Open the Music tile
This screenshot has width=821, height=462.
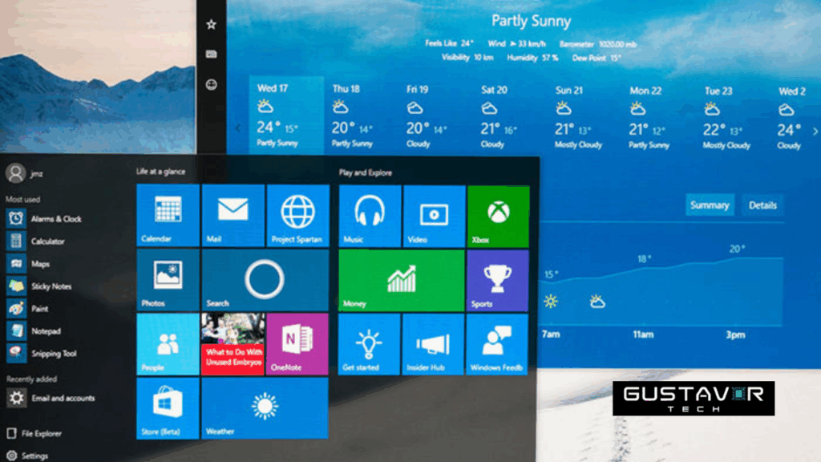coord(370,216)
